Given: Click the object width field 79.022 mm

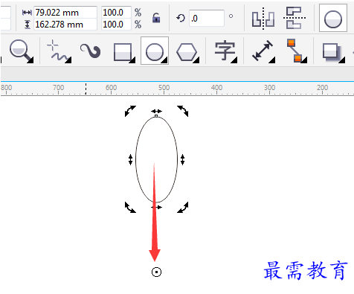Looking at the screenshot, I should pos(65,12).
